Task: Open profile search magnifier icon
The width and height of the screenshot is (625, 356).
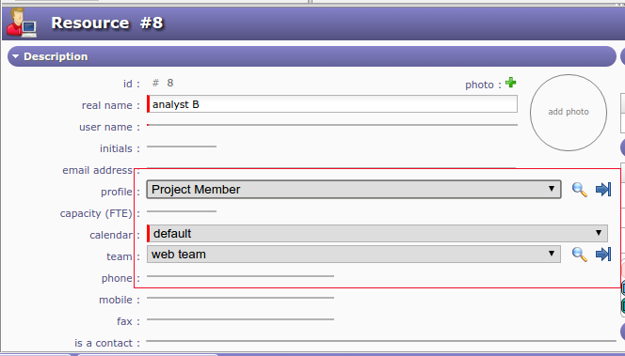Action: pos(579,190)
